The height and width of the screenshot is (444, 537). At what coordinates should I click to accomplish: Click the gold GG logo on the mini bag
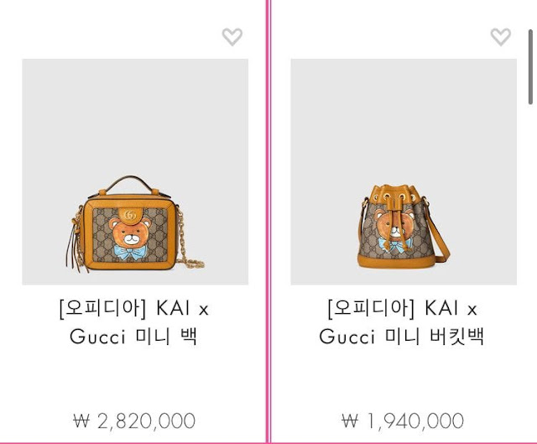130,215
